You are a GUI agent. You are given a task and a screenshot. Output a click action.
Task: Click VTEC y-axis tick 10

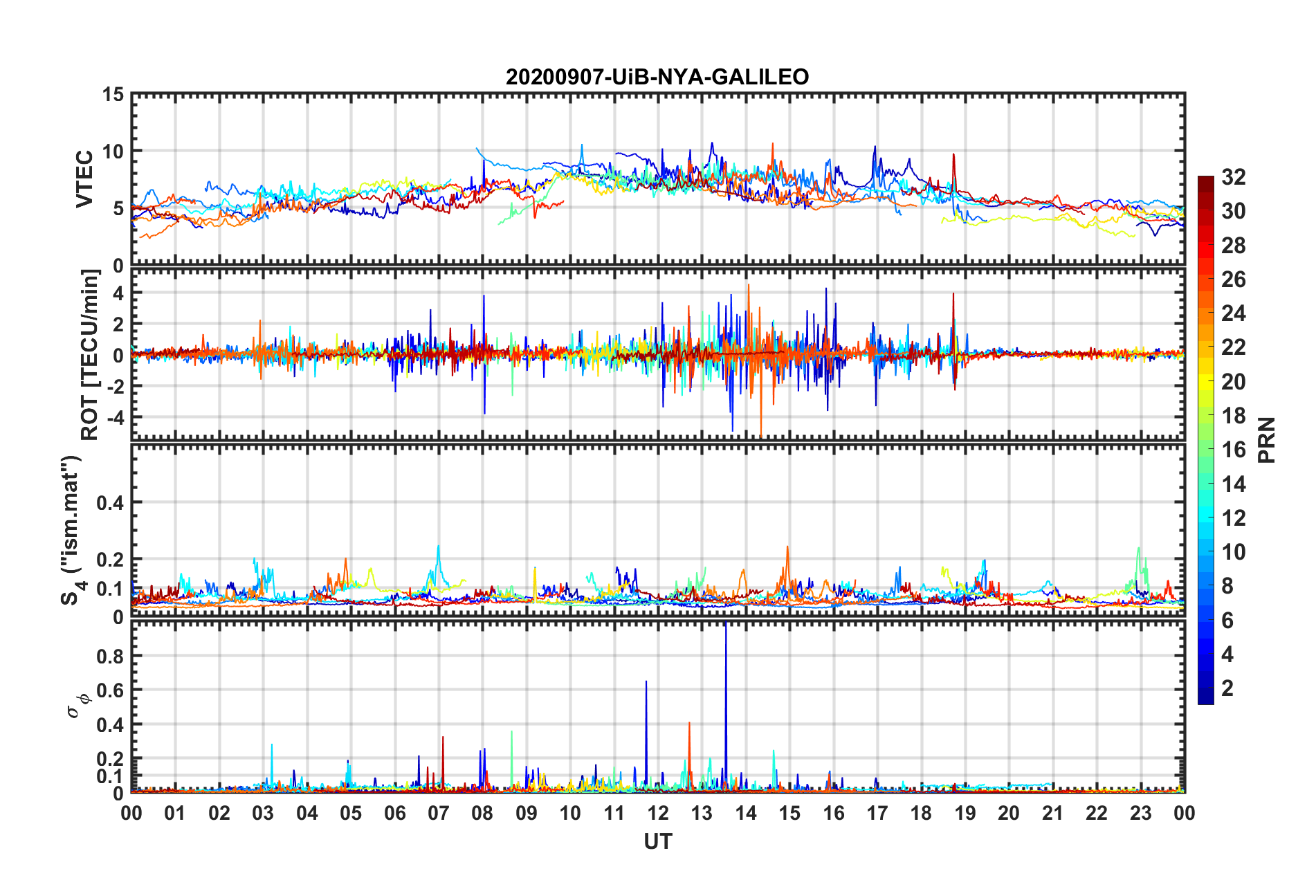[113, 152]
